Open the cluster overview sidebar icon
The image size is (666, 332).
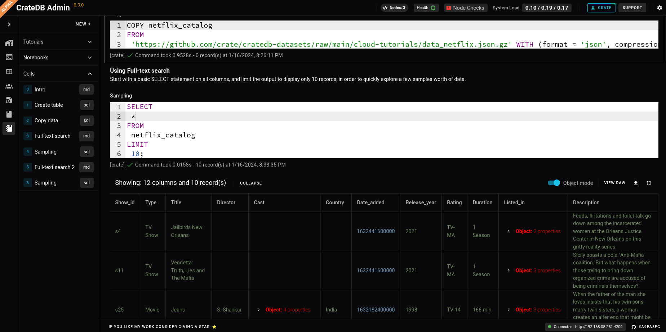(x=9, y=43)
